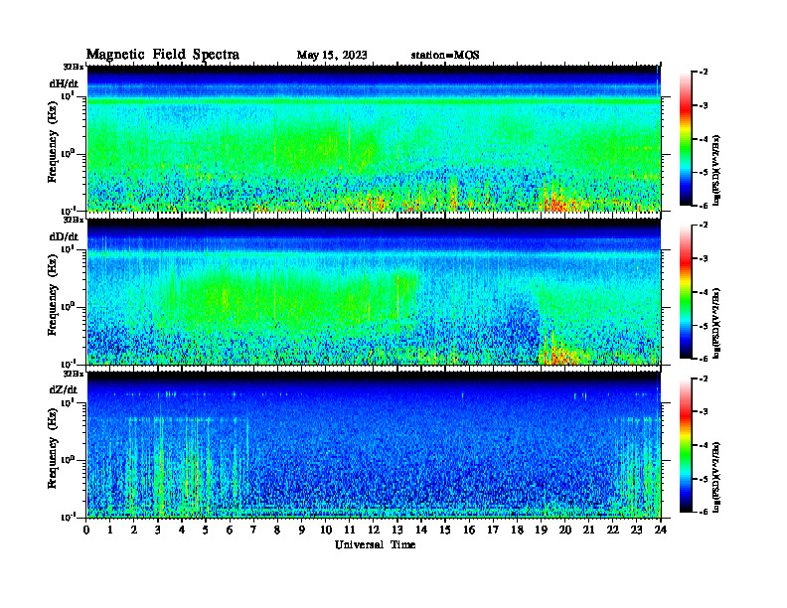Click the log PSD label beside dH/dt color bar
Screen dimensions: 787x608
click(x=716, y=170)
